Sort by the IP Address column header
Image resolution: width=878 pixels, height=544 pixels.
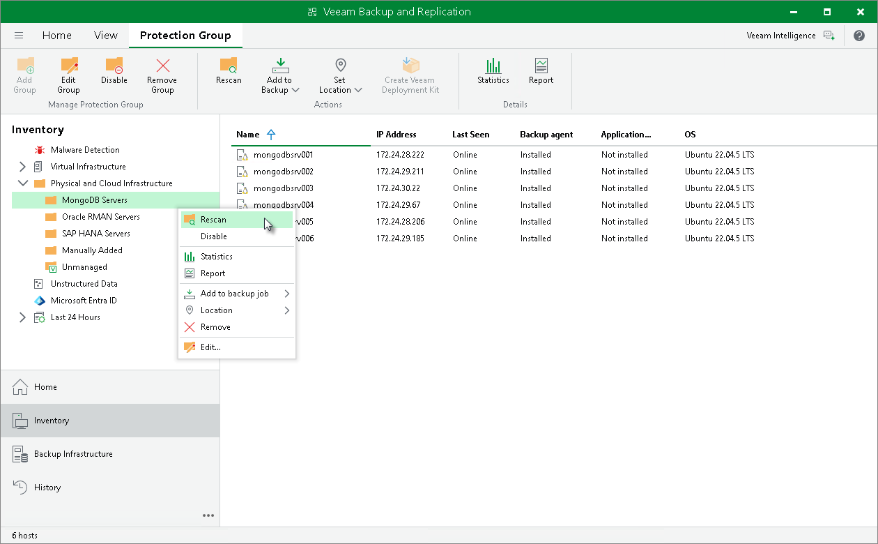click(396, 135)
